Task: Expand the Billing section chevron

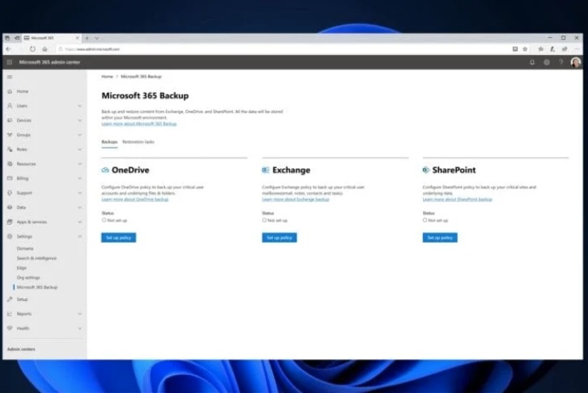Action: click(80, 178)
